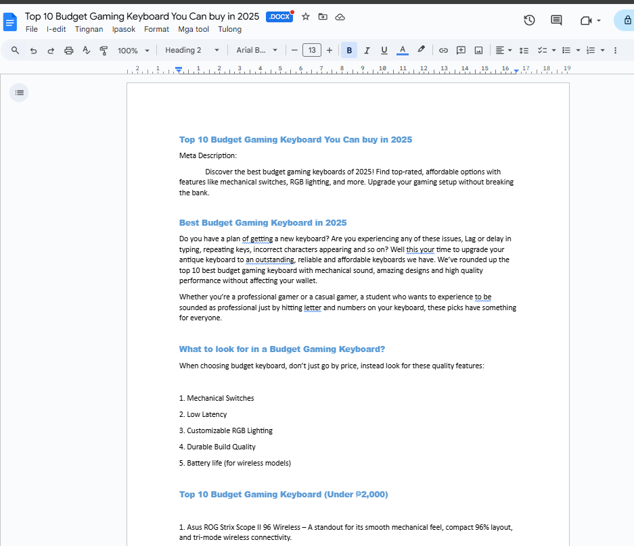This screenshot has height=546, width=634.
Task: Decrease the font size
Action: coord(294,50)
